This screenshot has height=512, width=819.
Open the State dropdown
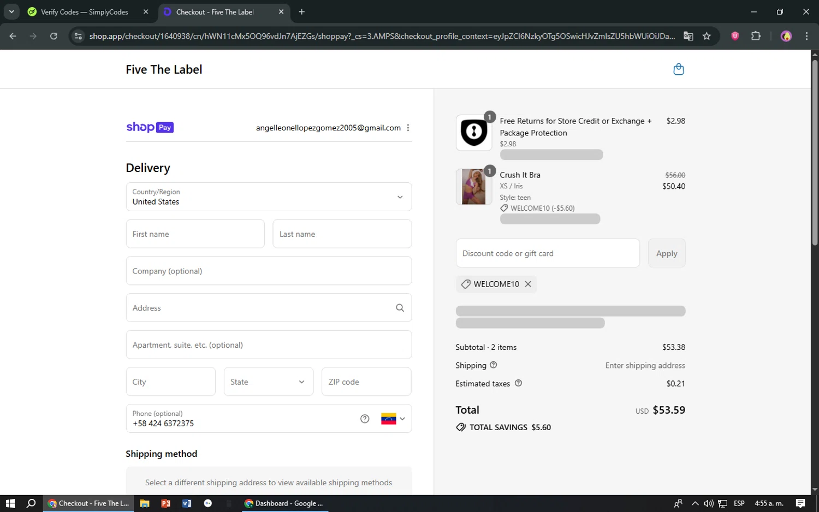pyautogui.click(x=269, y=382)
